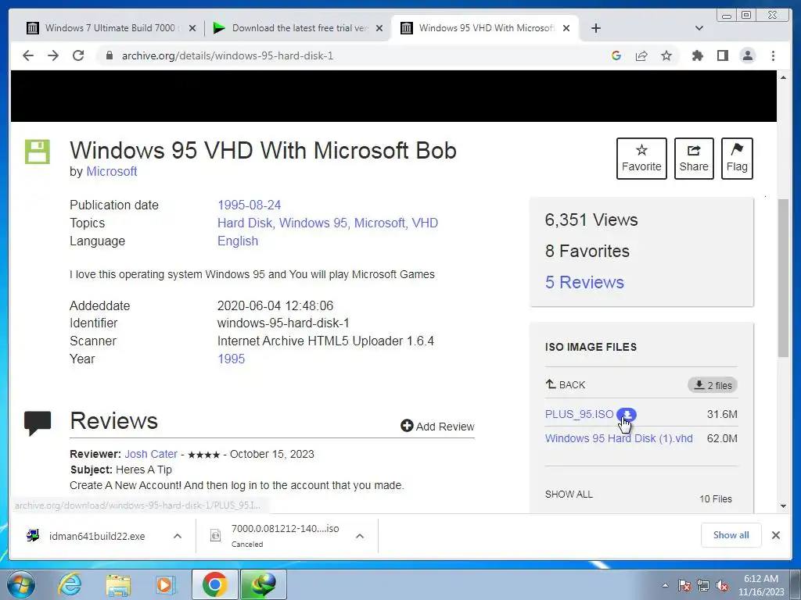Click the canceled 7000.0.081212 iso download item

tap(276, 536)
